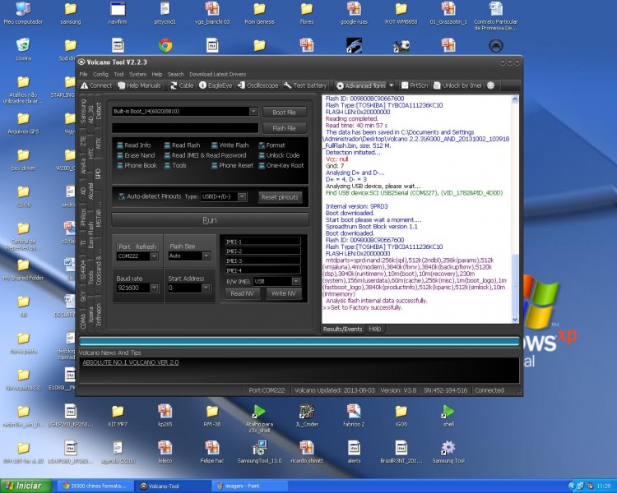Open the navifirm desktop icon
617x493 pixels.
[x=118, y=13]
